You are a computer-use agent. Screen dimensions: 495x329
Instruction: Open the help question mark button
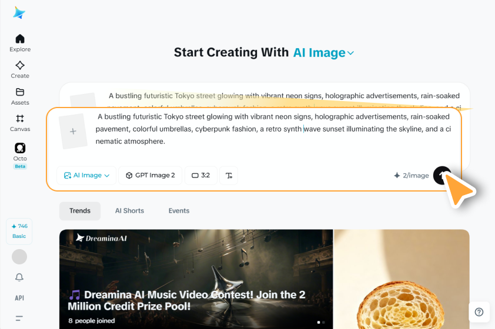(x=479, y=312)
